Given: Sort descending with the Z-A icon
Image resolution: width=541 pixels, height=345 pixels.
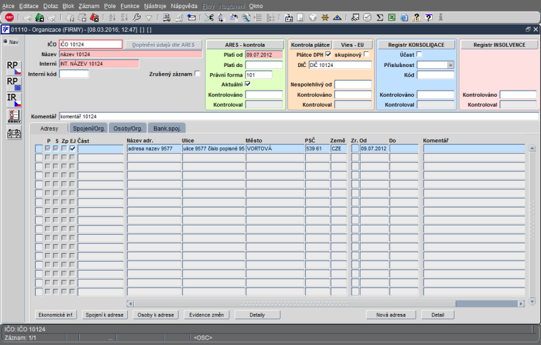Looking at the screenshot, I should tap(124, 18).
